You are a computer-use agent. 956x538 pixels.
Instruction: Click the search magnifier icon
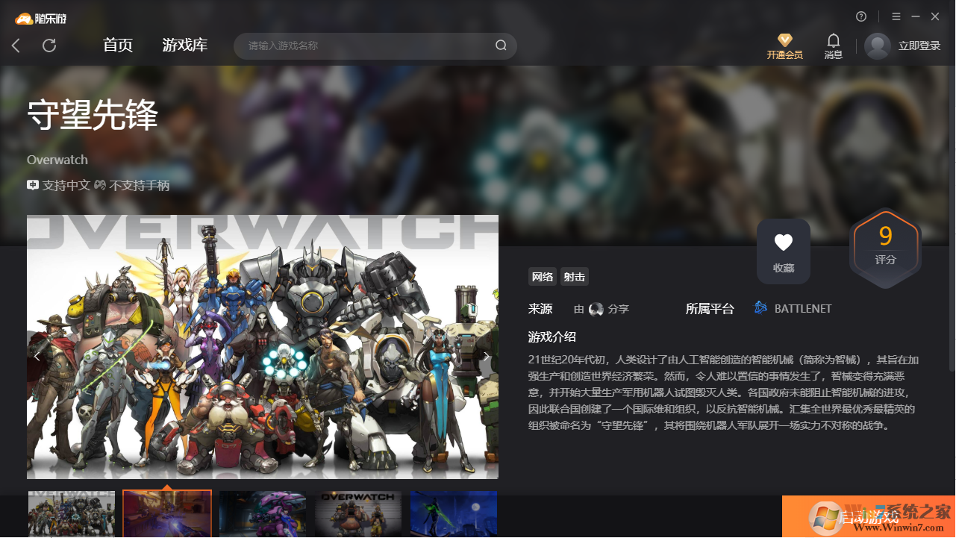(x=501, y=46)
